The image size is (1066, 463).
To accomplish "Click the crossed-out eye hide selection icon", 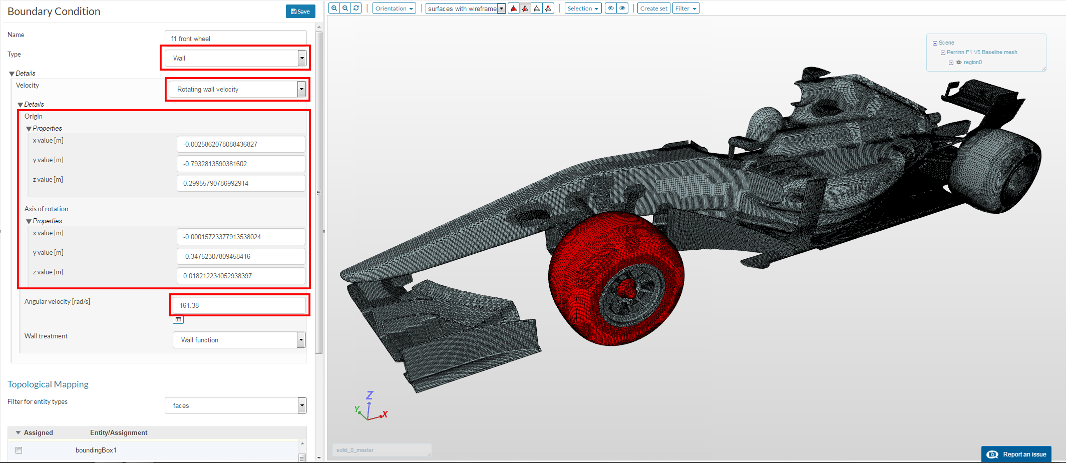I will (x=610, y=9).
